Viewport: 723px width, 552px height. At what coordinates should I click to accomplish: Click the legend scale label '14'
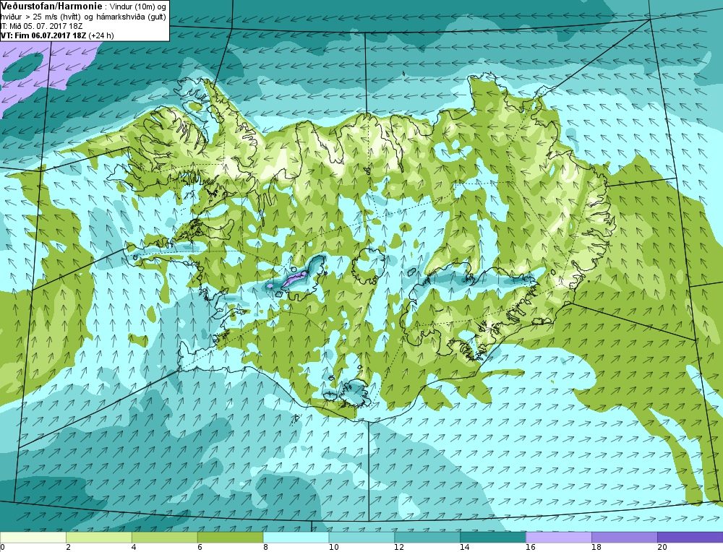(x=465, y=548)
